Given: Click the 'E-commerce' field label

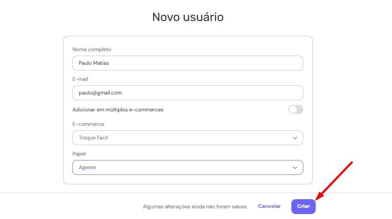Looking at the screenshot, I should coord(88,124).
